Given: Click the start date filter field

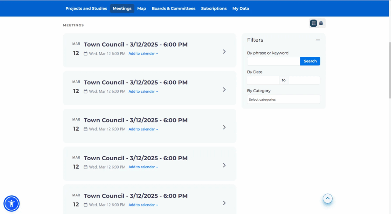Looking at the screenshot, I should click(263, 80).
